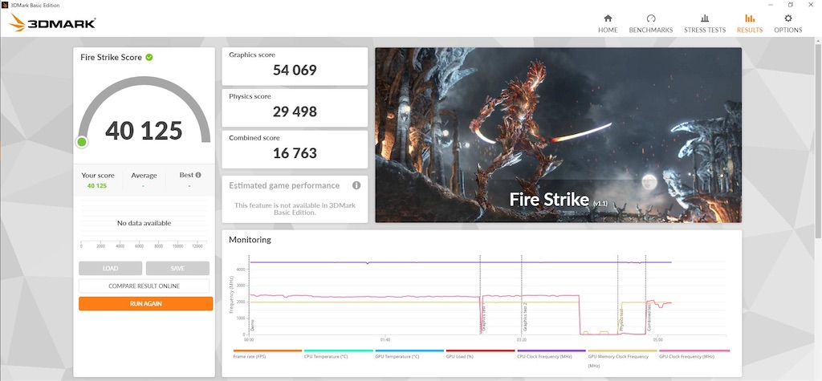Viewport: 822px width, 381px height.
Task: Open the Stress Tests bar-chart icon
Action: [705, 18]
